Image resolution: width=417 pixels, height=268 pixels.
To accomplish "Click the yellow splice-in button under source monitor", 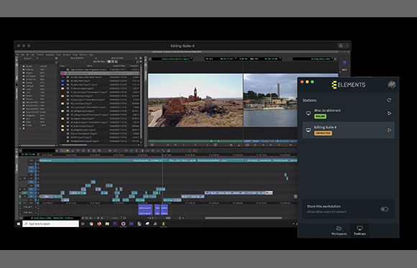I will pos(231,145).
